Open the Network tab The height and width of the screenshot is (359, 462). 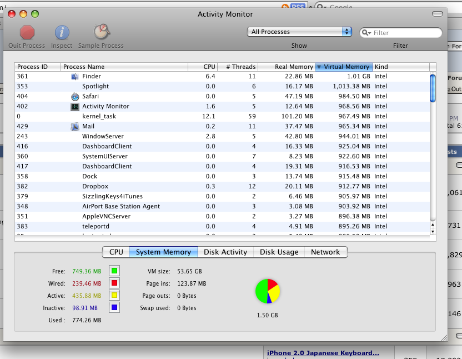click(x=325, y=252)
